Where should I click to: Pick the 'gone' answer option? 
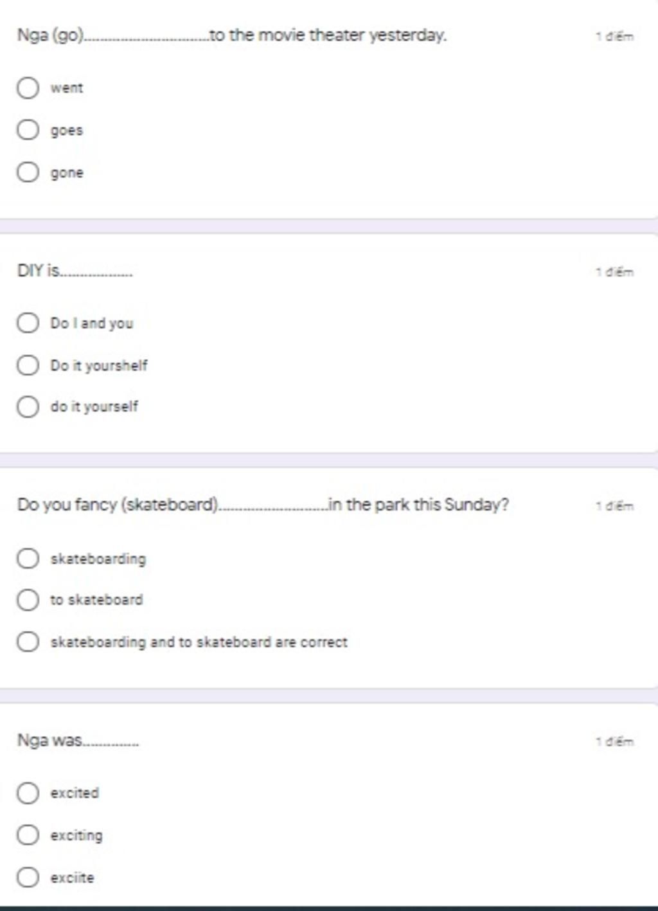click(x=28, y=172)
